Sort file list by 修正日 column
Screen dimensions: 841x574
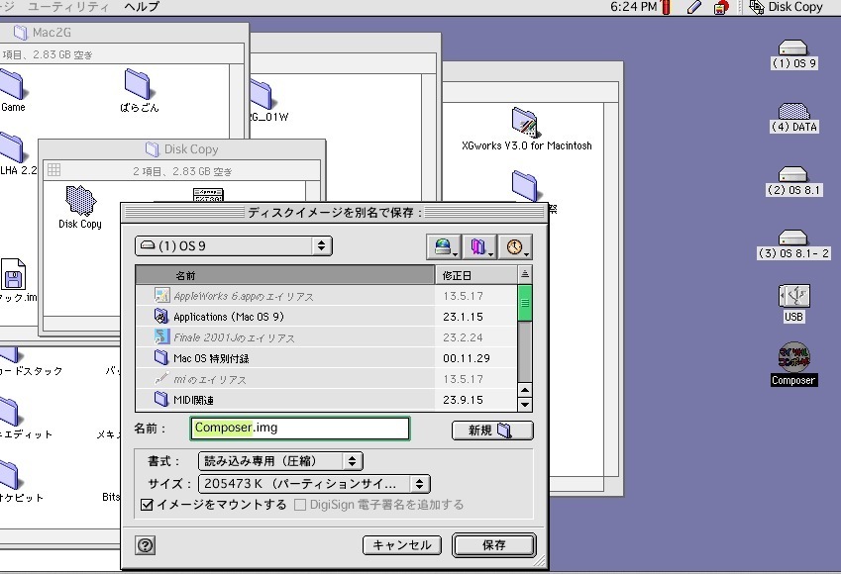point(476,275)
